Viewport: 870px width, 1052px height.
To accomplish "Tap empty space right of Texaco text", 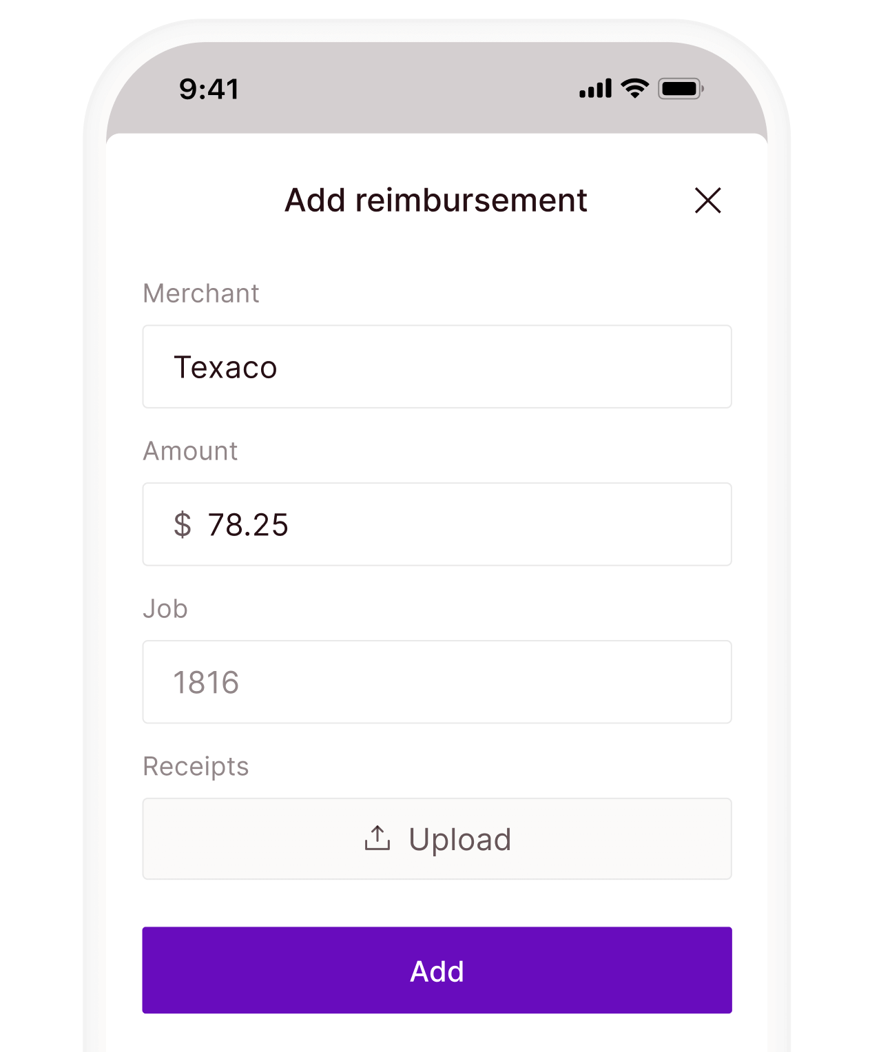I will tap(517, 367).
